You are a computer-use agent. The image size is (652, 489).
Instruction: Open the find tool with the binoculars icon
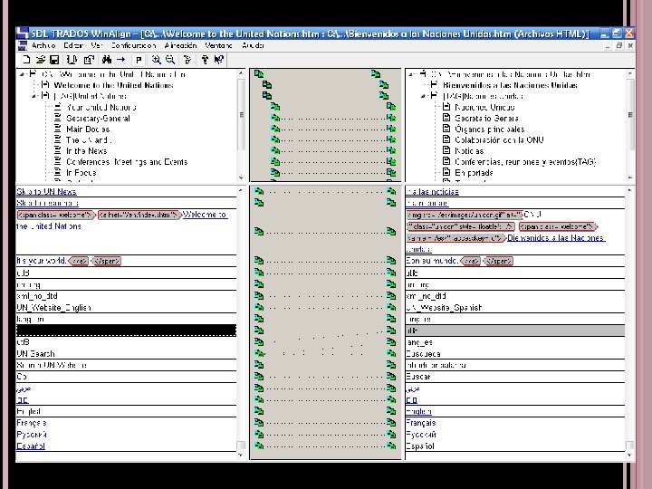[107, 60]
